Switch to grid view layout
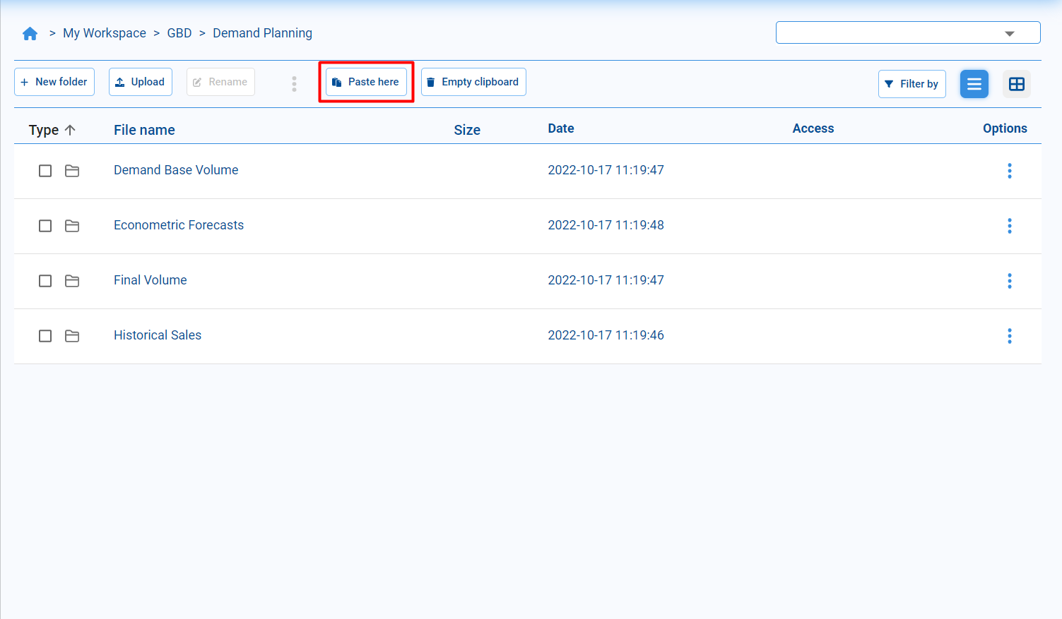1062x619 pixels. point(1016,84)
